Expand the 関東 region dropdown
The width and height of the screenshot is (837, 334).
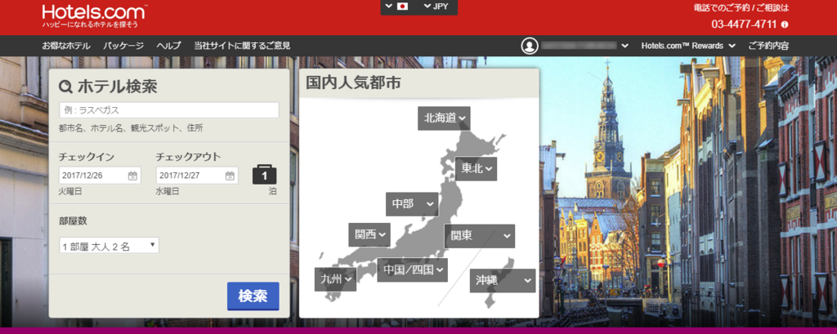[x=479, y=236]
